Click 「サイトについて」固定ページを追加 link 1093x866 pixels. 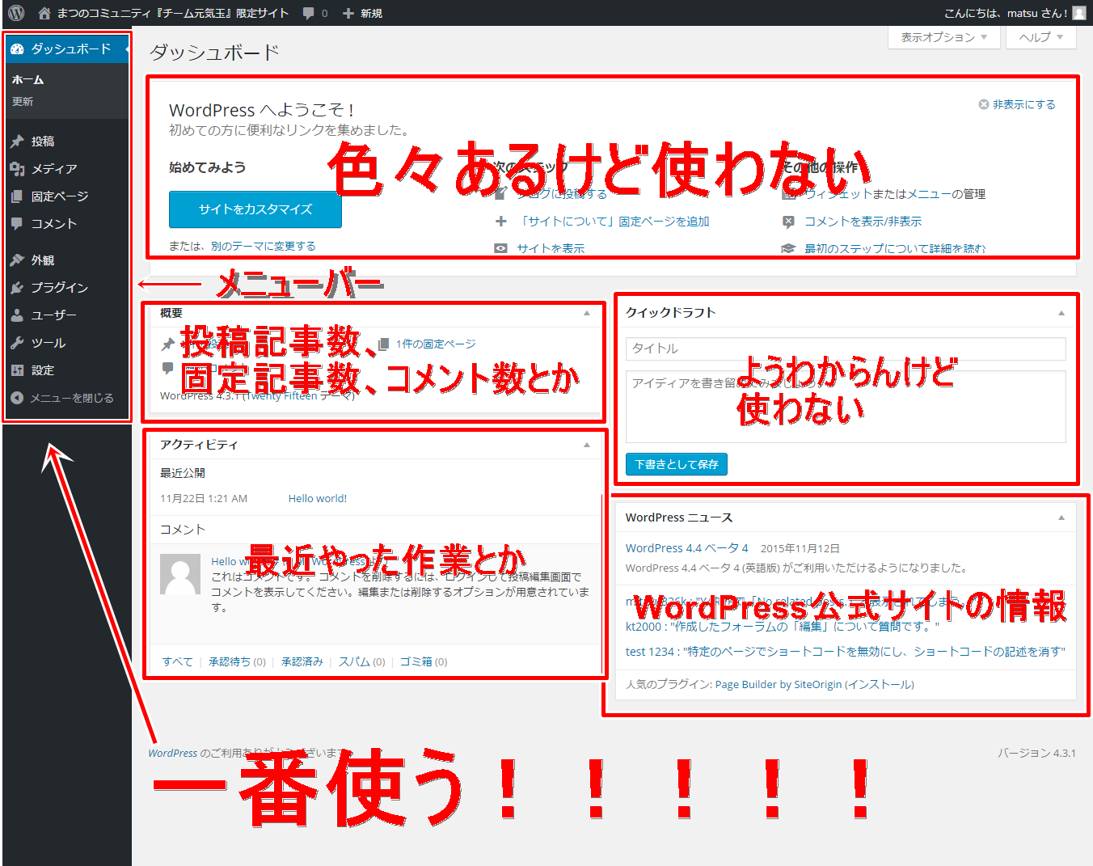614,221
